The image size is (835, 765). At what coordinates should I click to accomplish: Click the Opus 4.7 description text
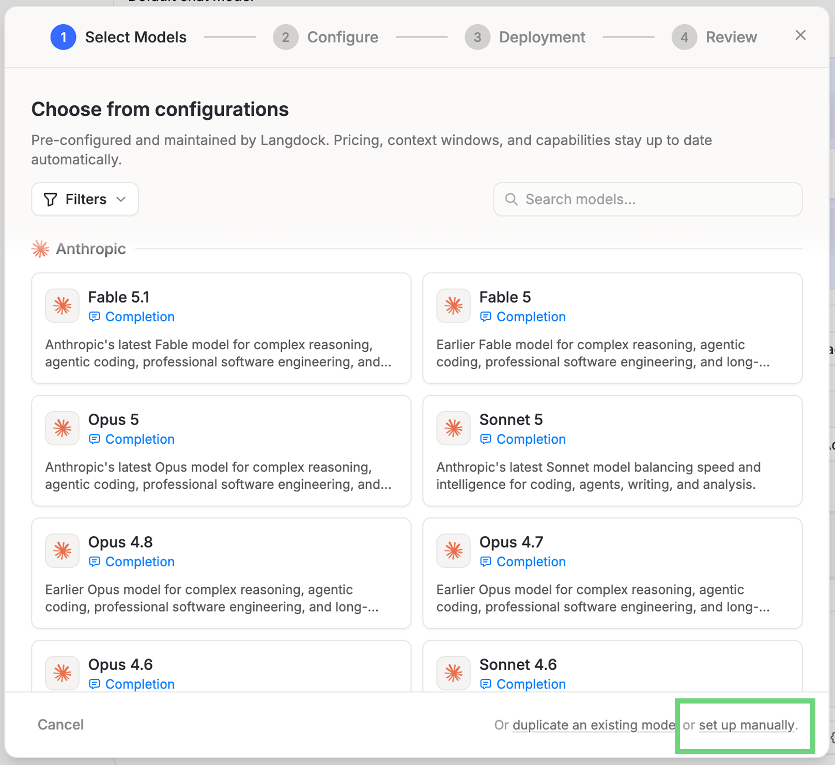click(603, 598)
